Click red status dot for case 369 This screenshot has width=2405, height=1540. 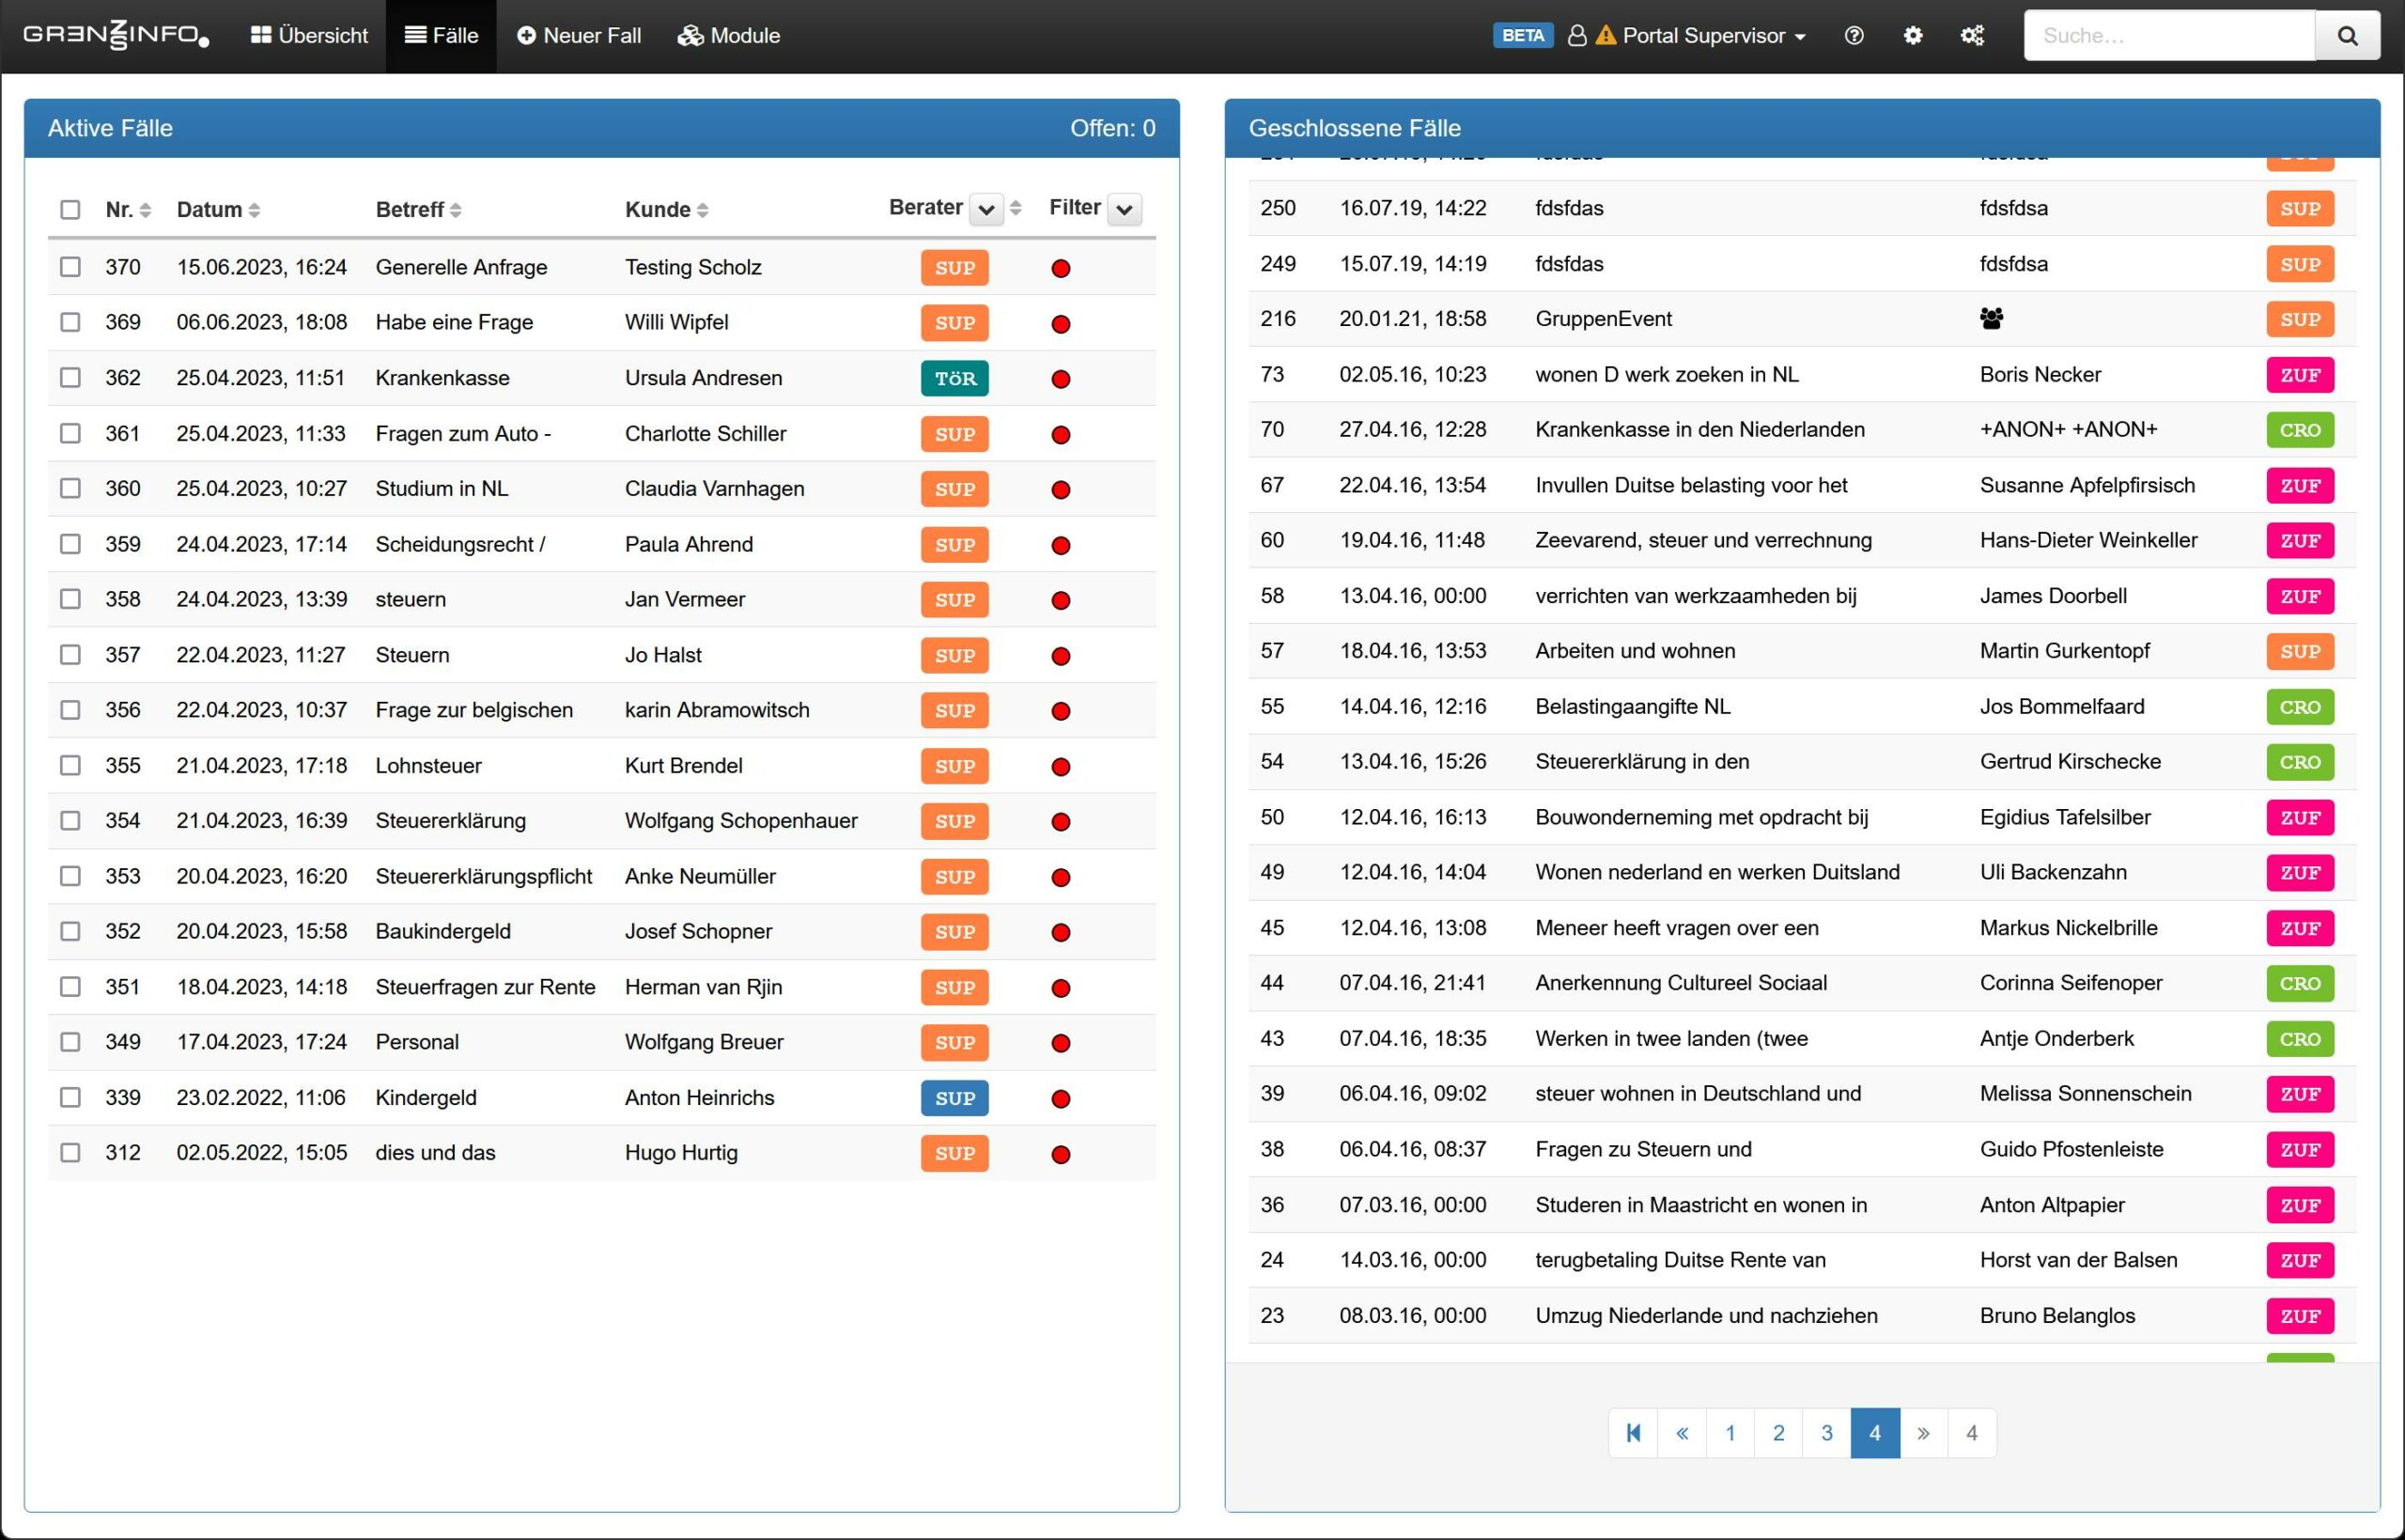(x=1061, y=324)
